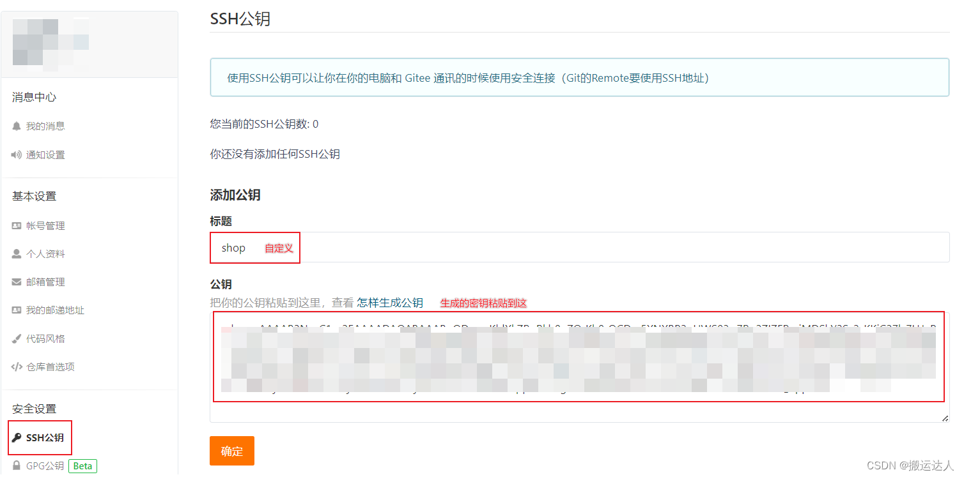
Task: Open 仓库首选项 settings
Action: (x=51, y=367)
